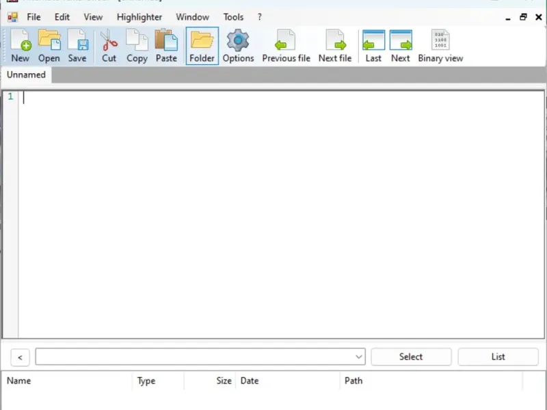The height and width of the screenshot is (410, 547).
Task: Select the Unnamed document tab
Action: tap(26, 74)
